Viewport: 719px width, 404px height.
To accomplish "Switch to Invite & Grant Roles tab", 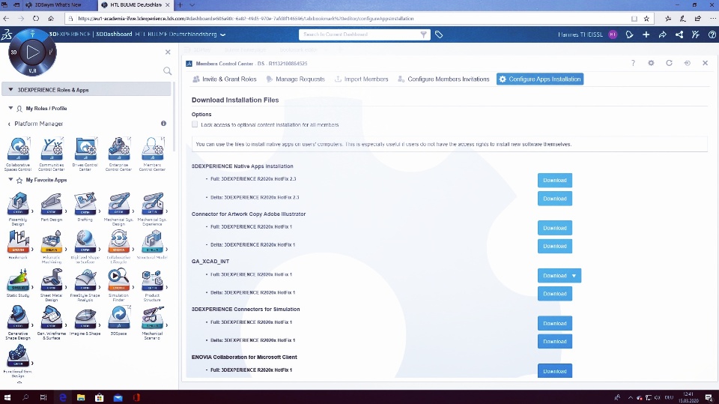I will [225, 79].
